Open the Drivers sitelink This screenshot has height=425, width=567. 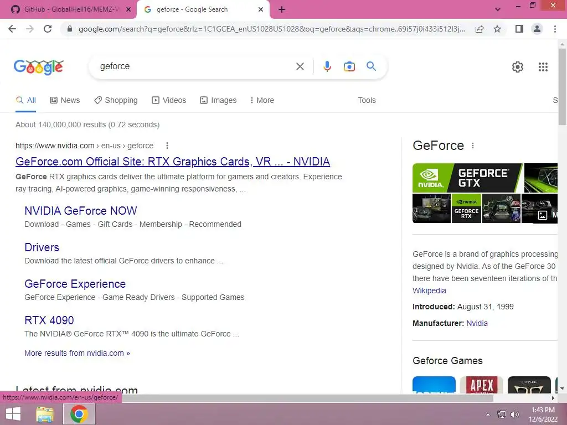click(42, 247)
